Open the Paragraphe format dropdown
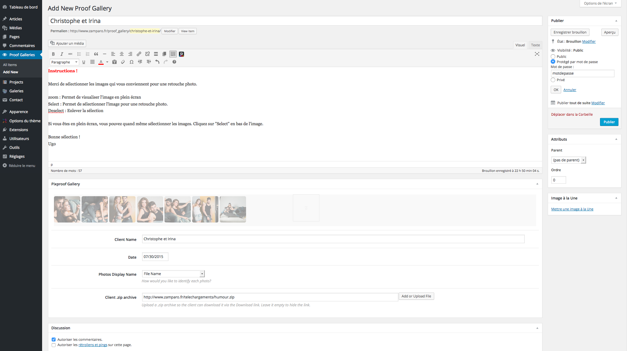Image resolution: width=627 pixels, height=351 pixels. 64,62
